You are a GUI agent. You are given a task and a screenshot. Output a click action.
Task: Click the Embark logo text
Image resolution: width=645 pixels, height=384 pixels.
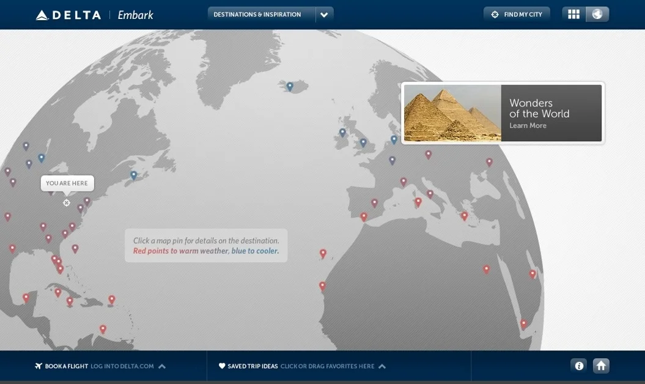coord(135,15)
